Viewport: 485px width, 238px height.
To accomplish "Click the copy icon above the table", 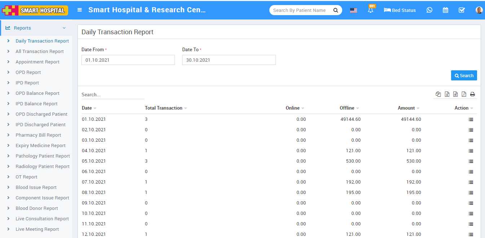I will click(438, 94).
